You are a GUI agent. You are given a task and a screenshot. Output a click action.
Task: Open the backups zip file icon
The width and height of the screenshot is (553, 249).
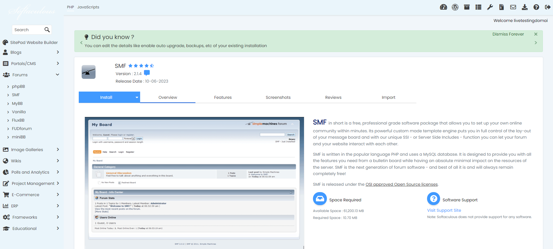coord(501,7)
